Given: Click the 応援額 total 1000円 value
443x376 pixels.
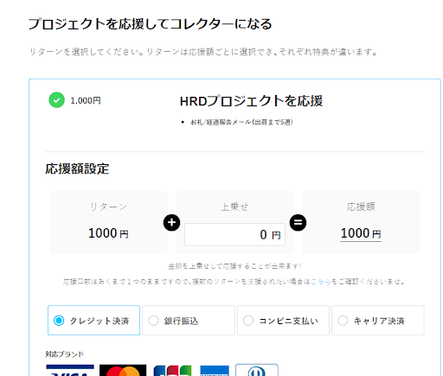Looking at the screenshot, I should click(x=361, y=233).
